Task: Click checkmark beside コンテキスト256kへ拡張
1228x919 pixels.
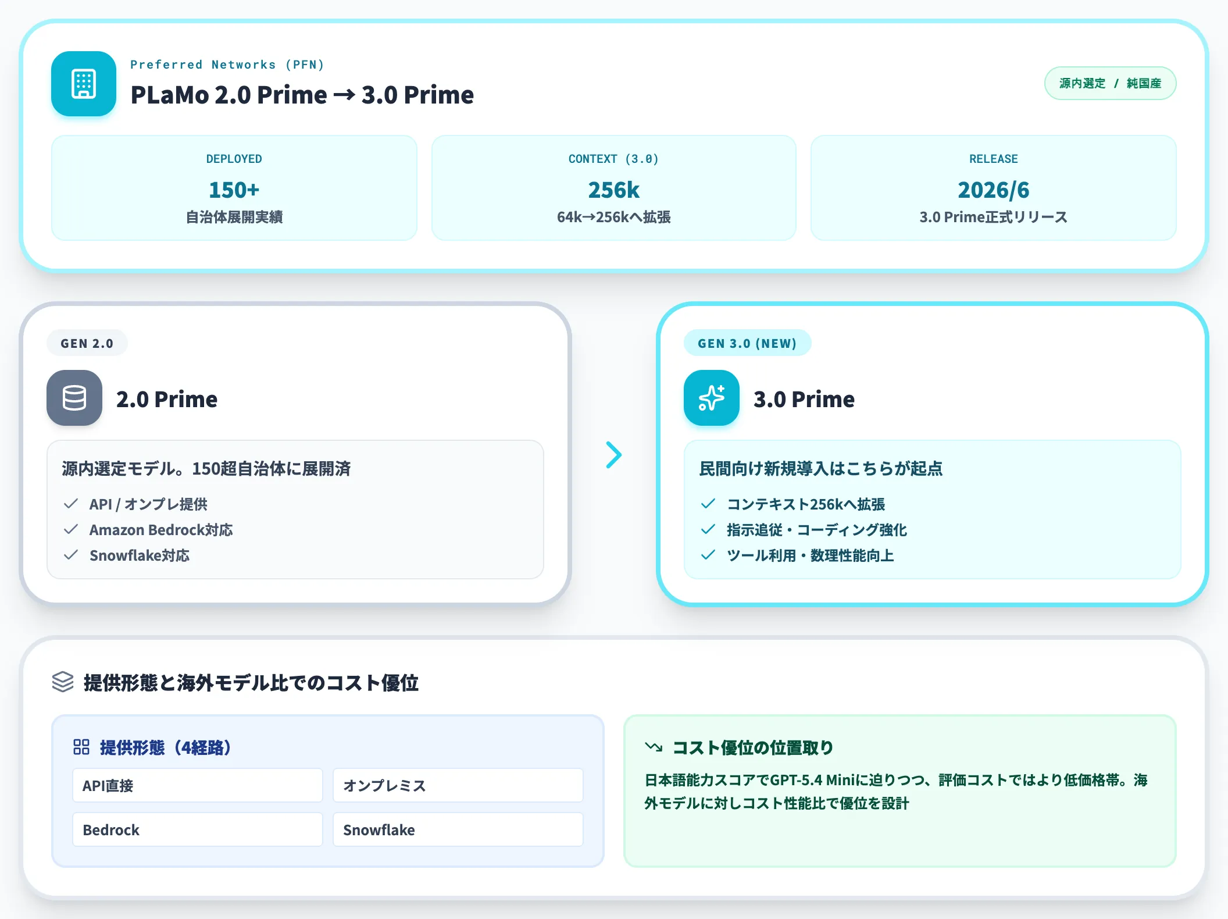Action: tap(708, 504)
